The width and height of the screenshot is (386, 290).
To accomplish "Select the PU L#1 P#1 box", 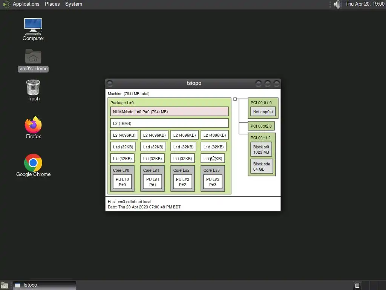I will (x=153, y=182).
